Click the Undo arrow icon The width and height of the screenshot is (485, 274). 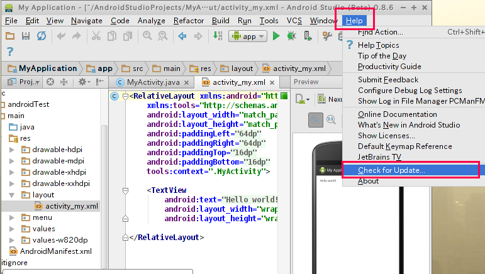[61, 36]
